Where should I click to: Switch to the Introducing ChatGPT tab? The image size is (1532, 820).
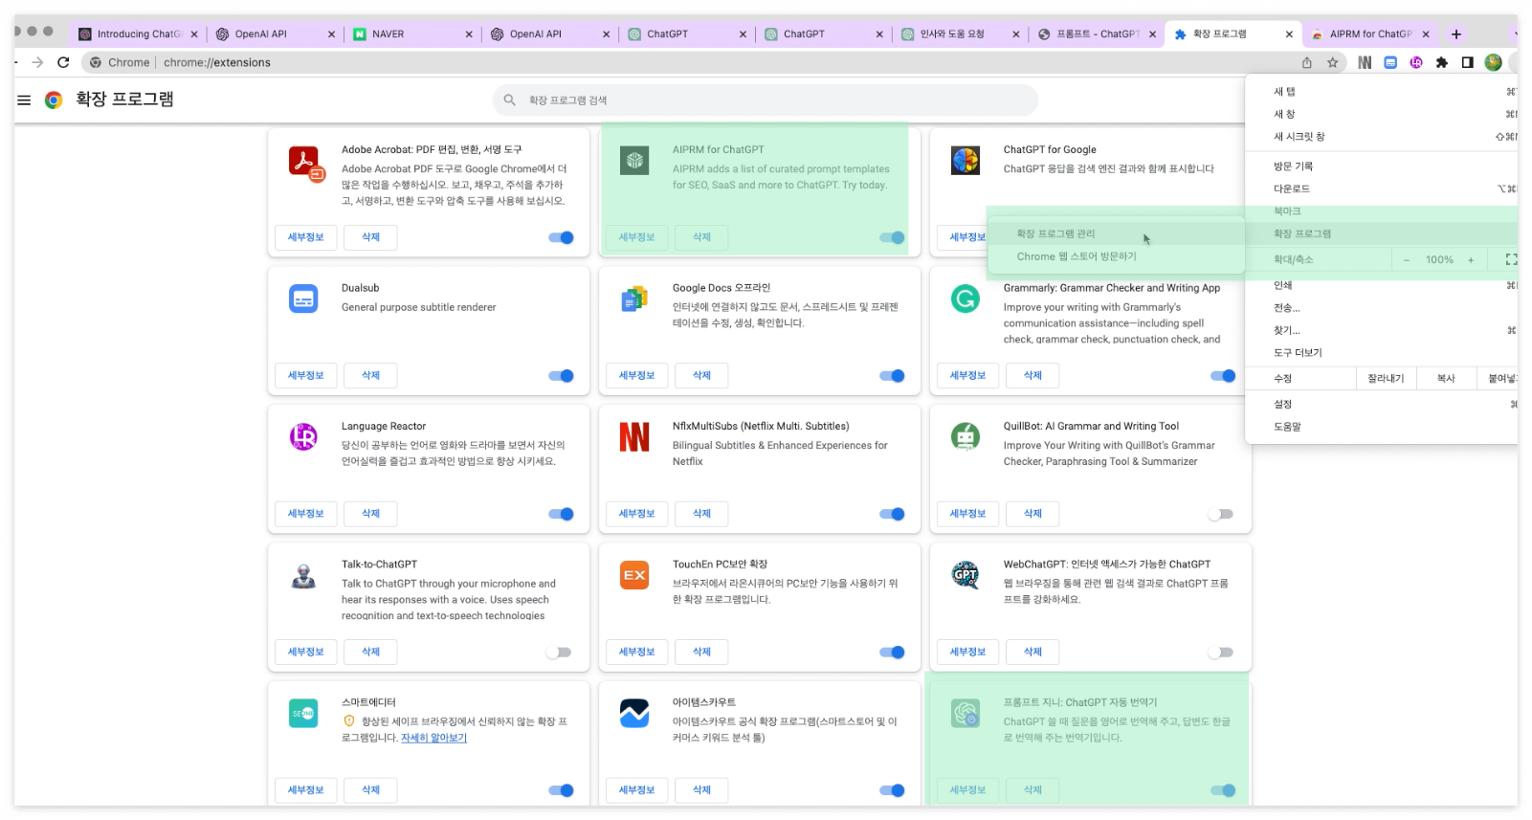click(x=138, y=33)
